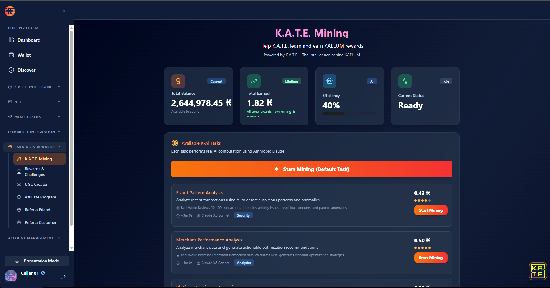Click the KAELUM logo in the sidebar header
The width and height of the screenshot is (550, 288).
10,11
